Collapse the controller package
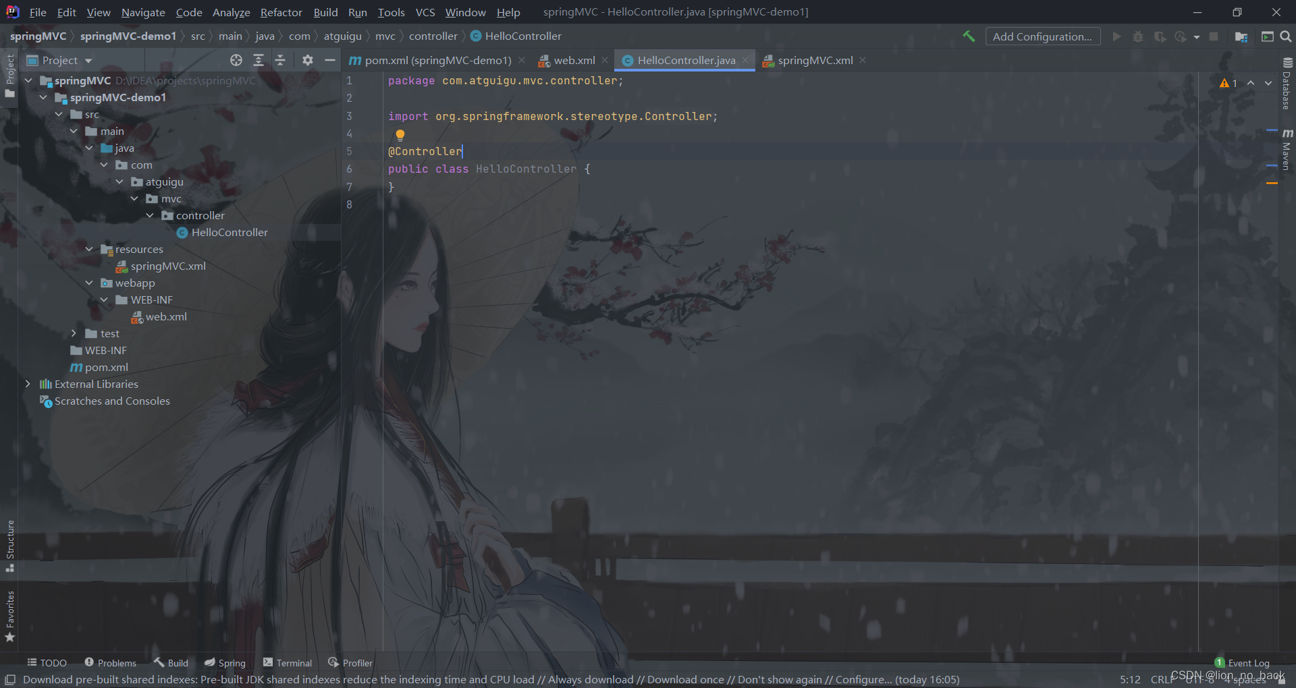This screenshot has height=688, width=1296. pyautogui.click(x=150, y=215)
